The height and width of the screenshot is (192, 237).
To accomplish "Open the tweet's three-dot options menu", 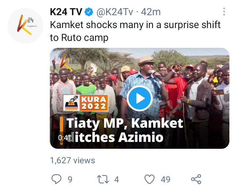I will tap(224, 12).
